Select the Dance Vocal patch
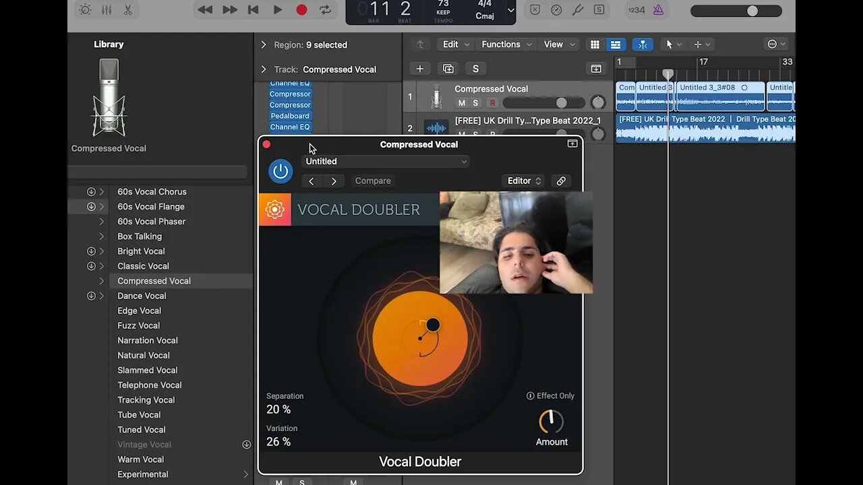This screenshot has height=485, width=863. tap(142, 296)
